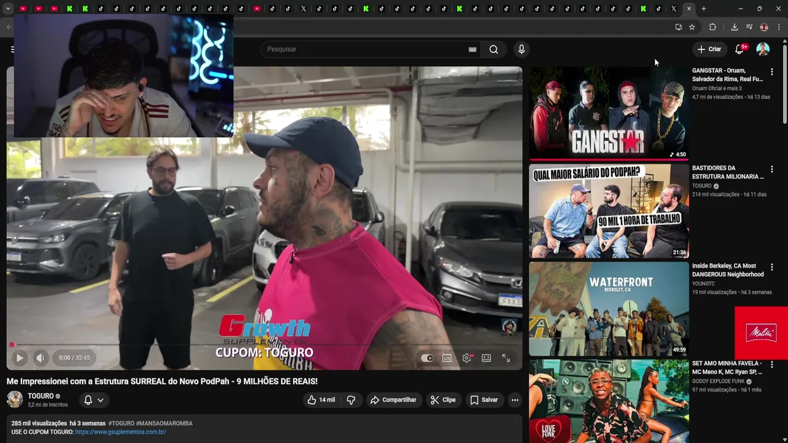Screen dimensions: 788x443
Task: Open the gsuplementos.com.br link in description
Action: tap(121, 432)
